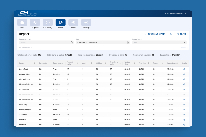Viewport: 206px width, 137px height.
Task: Click the search magnifier in Number/Name field
Action: click(72, 42)
